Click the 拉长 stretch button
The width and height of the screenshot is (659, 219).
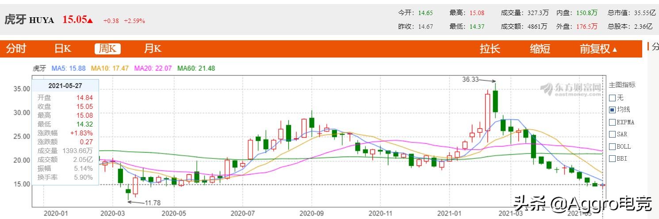[x=490, y=49]
